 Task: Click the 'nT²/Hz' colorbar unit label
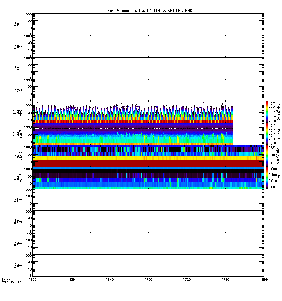point(279,134)
